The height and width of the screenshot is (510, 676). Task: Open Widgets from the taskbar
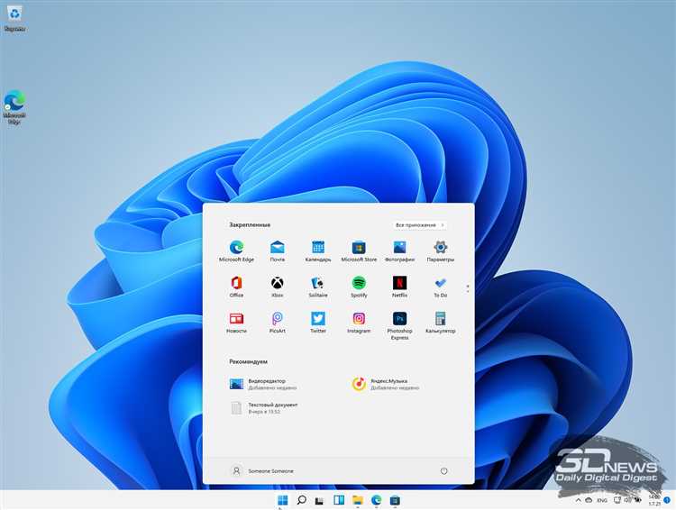(x=339, y=500)
